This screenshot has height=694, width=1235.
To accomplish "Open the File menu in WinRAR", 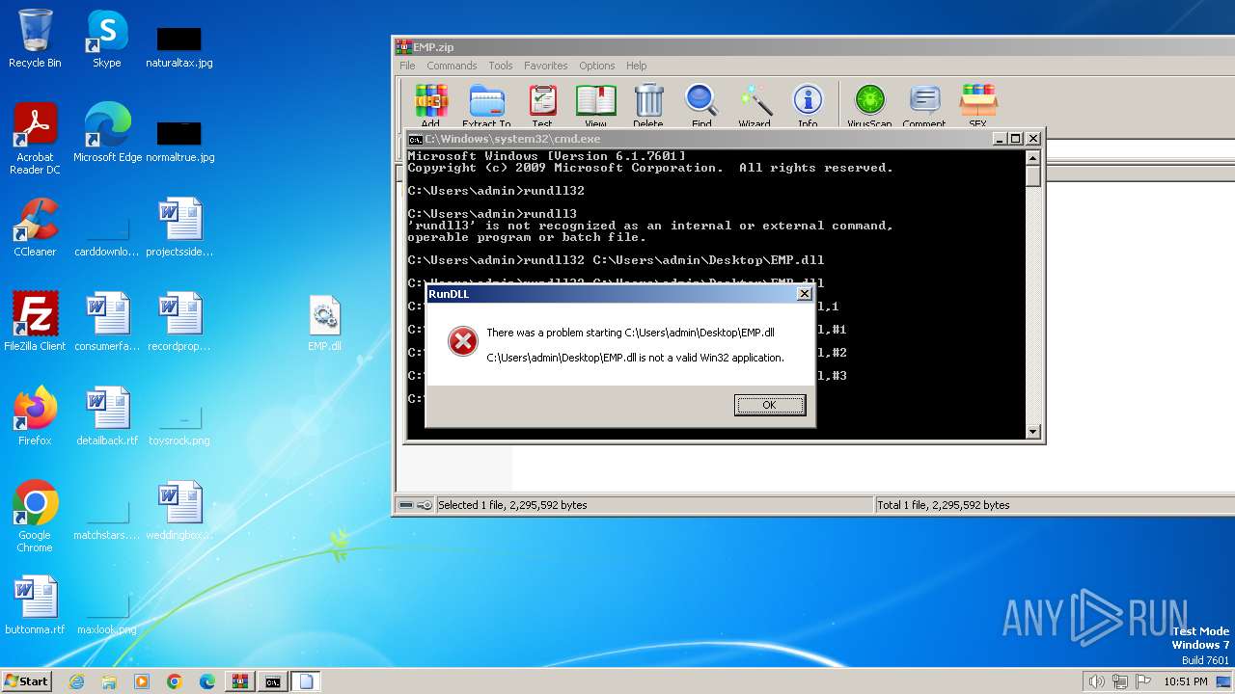I will point(407,66).
